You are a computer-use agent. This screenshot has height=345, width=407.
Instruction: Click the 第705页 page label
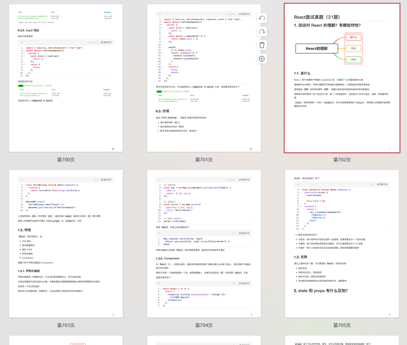(x=342, y=325)
